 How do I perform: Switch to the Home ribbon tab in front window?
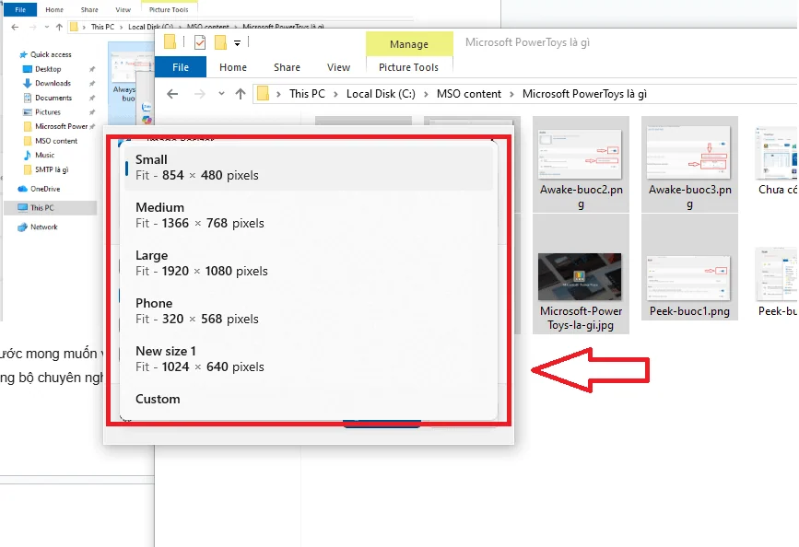tap(233, 67)
